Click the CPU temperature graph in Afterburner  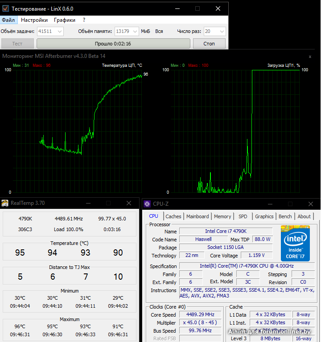click(x=78, y=131)
